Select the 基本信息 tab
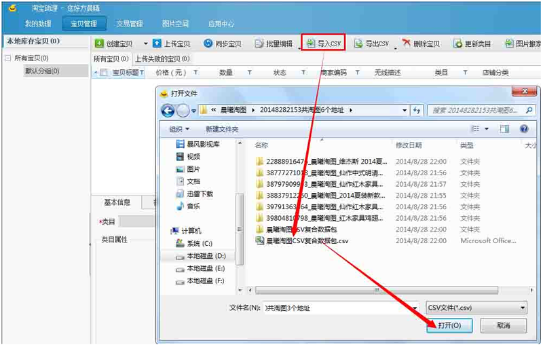This screenshot has width=543, height=345. pyautogui.click(x=117, y=202)
